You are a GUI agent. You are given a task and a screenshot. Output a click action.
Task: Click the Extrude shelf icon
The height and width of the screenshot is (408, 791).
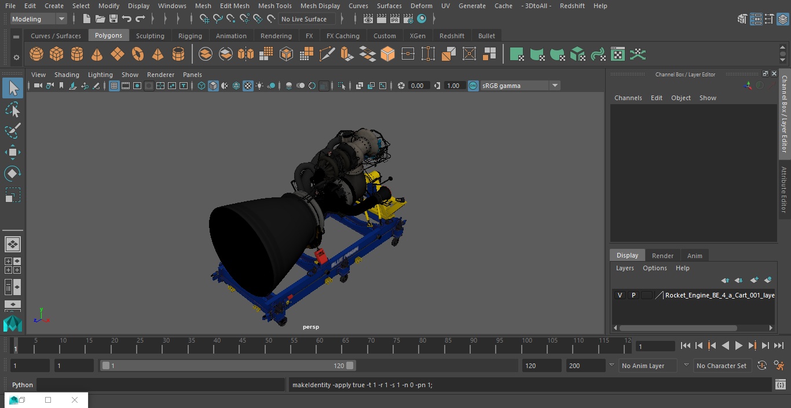click(347, 54)
